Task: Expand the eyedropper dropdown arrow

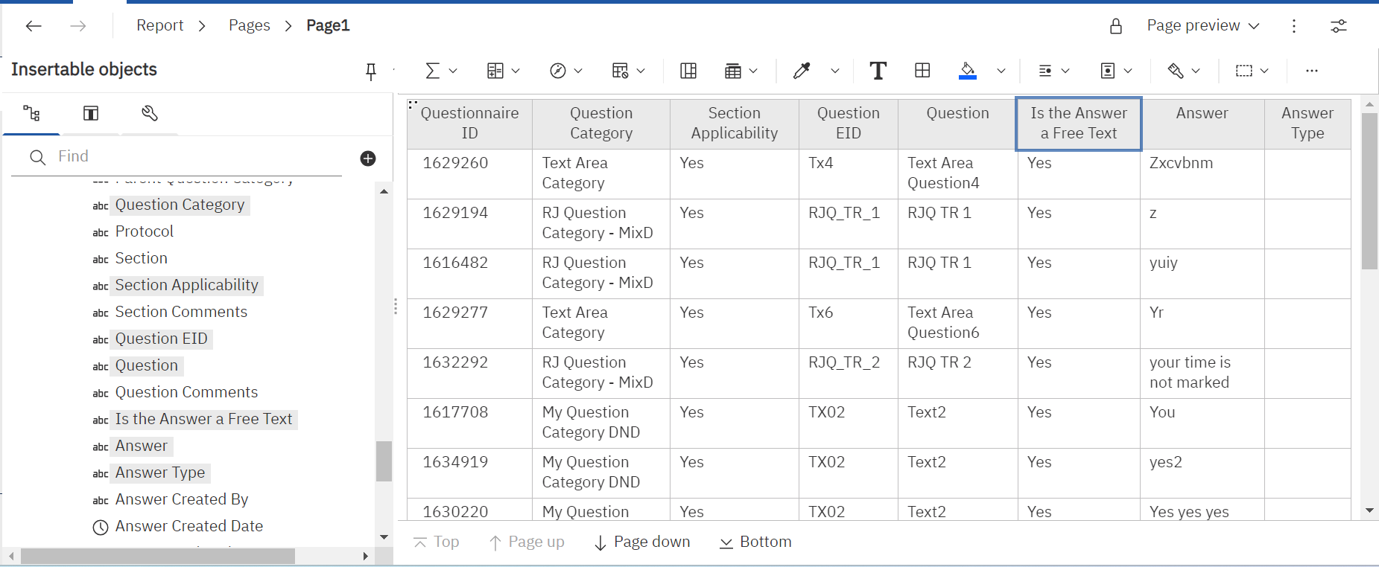Action: [835, 71]
